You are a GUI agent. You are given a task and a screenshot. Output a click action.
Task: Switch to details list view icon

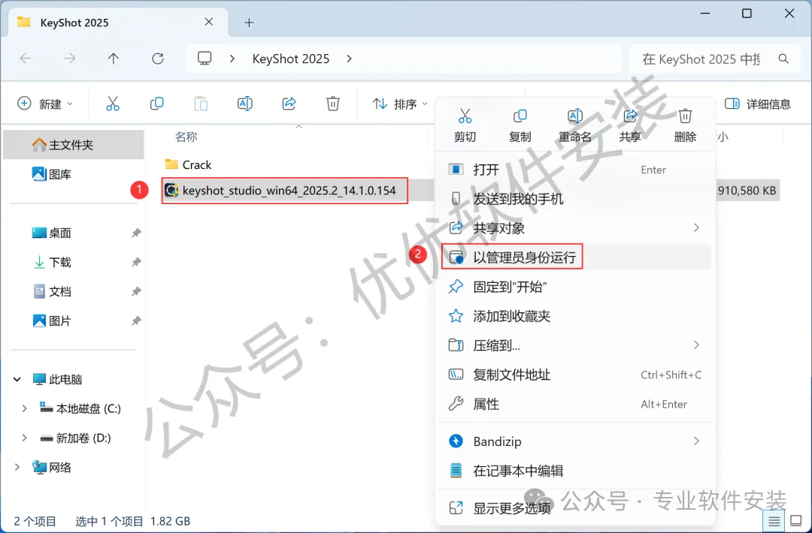click(x=774, y=520)
